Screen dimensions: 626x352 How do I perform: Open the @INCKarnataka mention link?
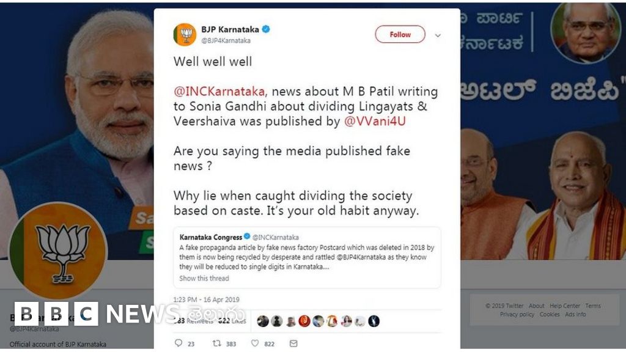click(x=219, y=92)
